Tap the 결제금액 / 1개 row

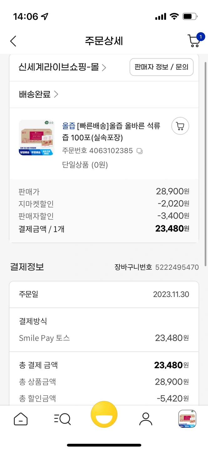(x=104, y=229)
